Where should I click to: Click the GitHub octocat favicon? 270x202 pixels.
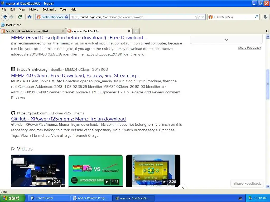[13, 113]
